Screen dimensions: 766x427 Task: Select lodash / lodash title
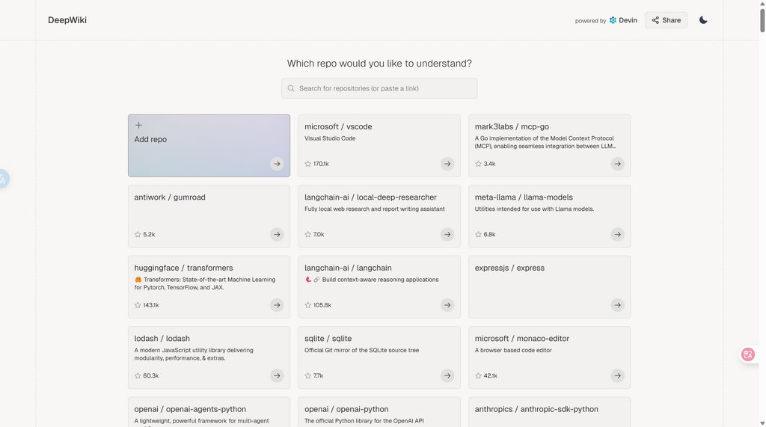tap(162, 339)
